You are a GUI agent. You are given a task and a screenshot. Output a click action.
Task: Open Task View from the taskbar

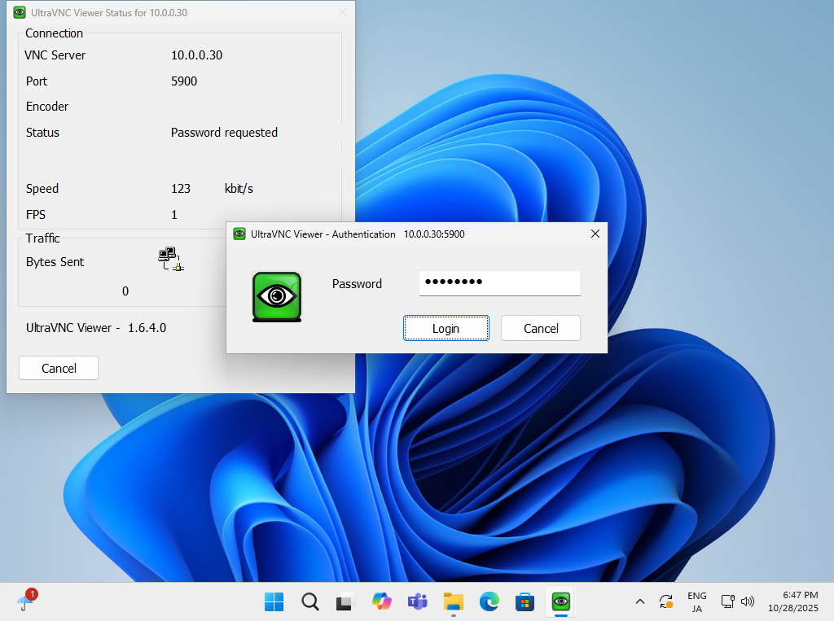(345, 601)
